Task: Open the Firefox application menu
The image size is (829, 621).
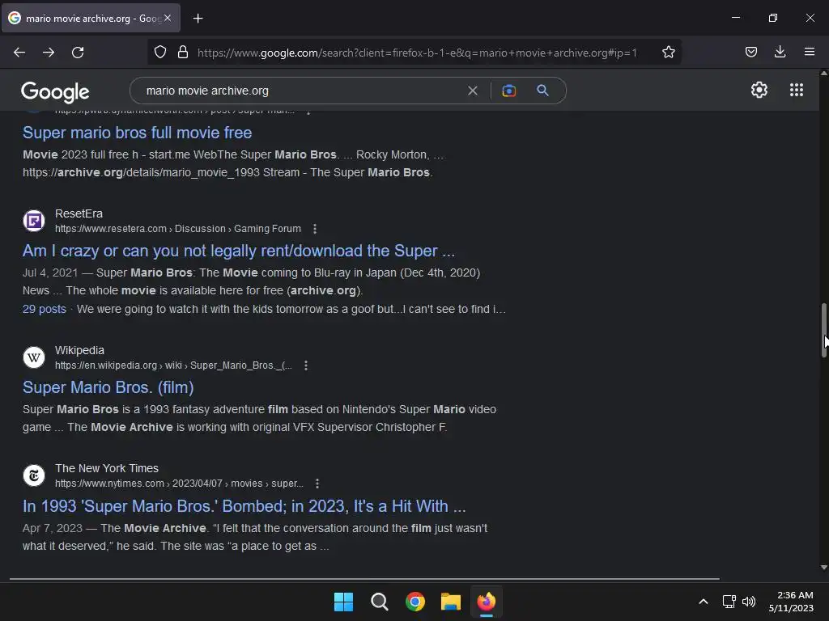Action: [x=809, y=52]
